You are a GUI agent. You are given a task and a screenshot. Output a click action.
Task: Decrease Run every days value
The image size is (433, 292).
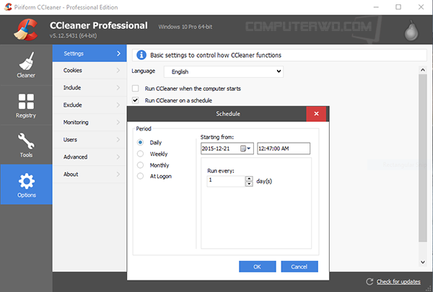click(249, 184)
